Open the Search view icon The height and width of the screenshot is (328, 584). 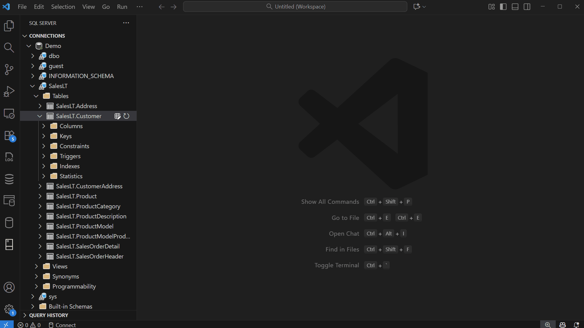[9, 48]
